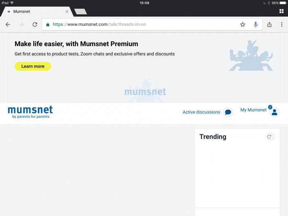The height and width of the screenshot is (216, 288).
Task: Tap the forward navigation arrow
Action: [x=22, y=24]
